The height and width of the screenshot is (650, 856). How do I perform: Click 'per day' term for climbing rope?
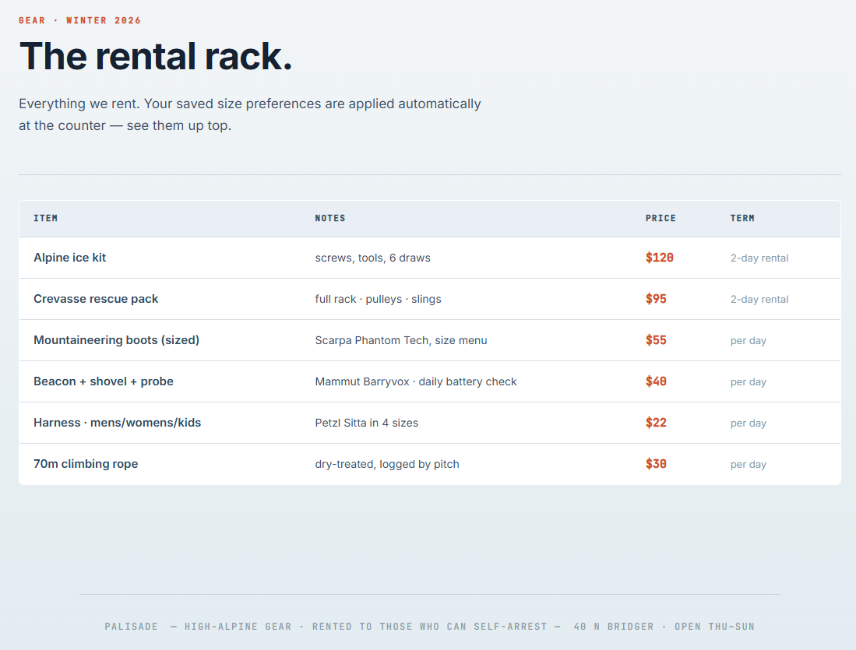[x=749, y=465]
